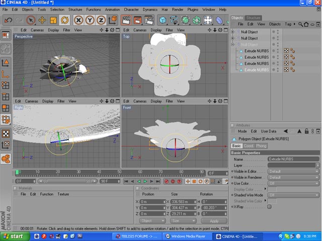Select Points mode icon in left palette
Screen dimensions: 322x241
point(6,85)
